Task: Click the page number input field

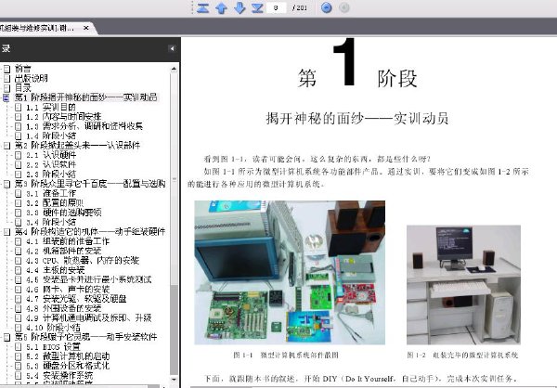Action: click(x=276, y=7)
